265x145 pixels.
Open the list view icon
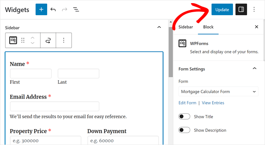point(76,9)
